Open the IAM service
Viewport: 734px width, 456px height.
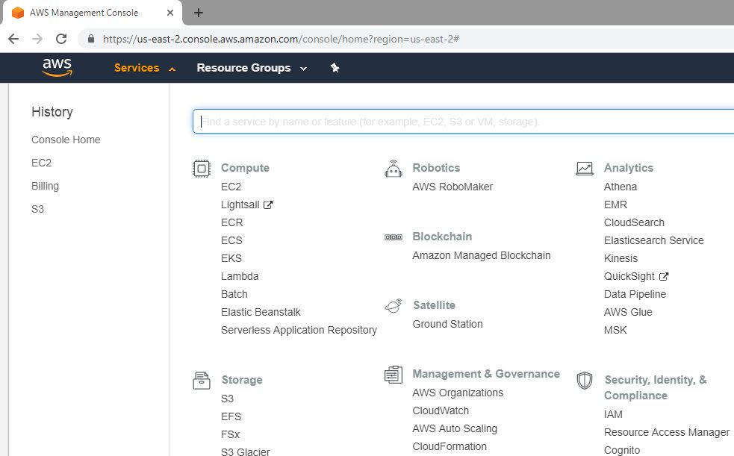613,414
